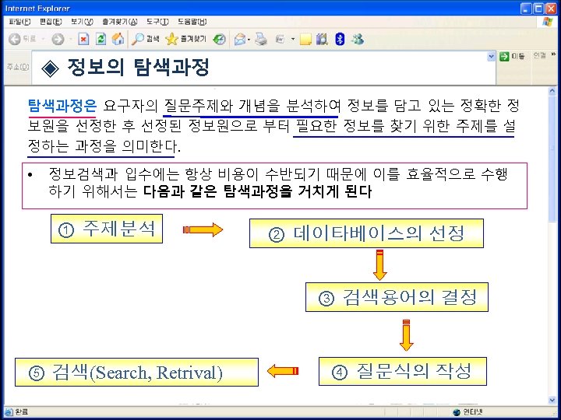Viewport: 561px width, 420px height.
Task: Click the green Go (이동) arrow icon
Action: pyautogui.click(x=504, y=56)
